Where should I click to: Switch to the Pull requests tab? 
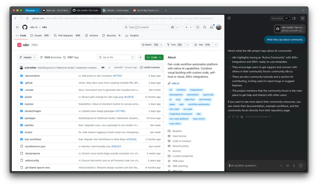tap(67, 35)
